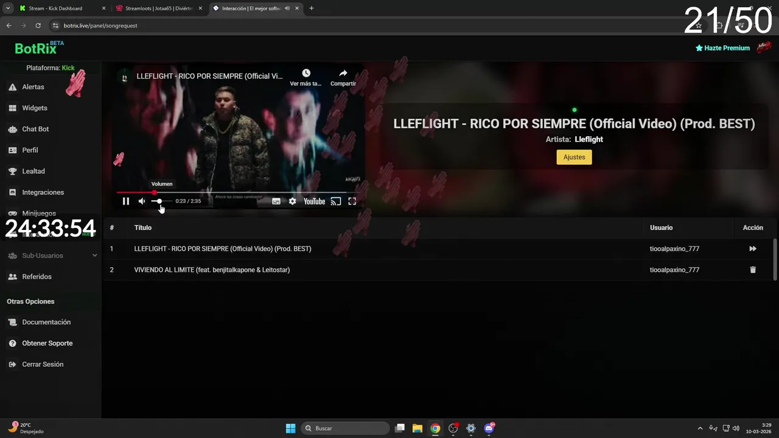Open the weather widget on taskbar
Image resolution: width=779 pixels, height=438 pixels.
tap(26, 428)
